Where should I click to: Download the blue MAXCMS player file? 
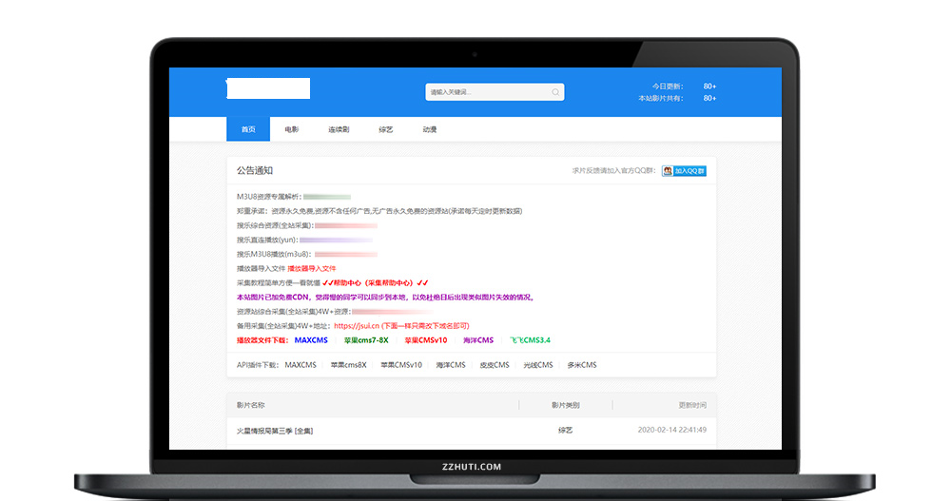tap(311, 339)
